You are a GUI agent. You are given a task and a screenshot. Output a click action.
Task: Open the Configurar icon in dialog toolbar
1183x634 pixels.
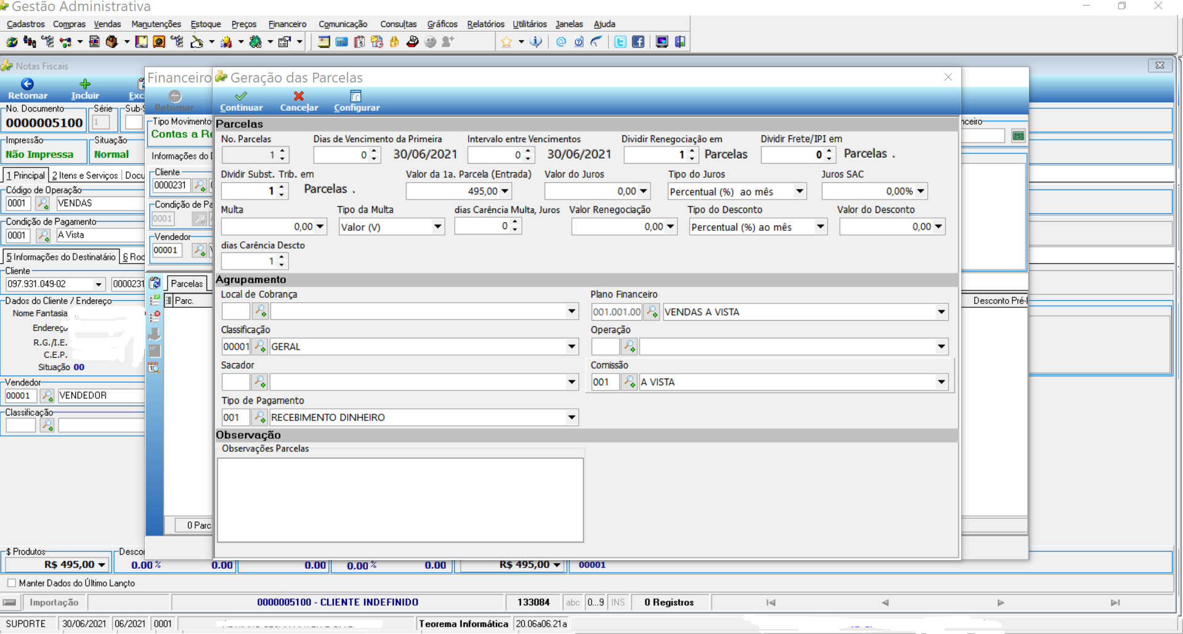click(356, 96)
